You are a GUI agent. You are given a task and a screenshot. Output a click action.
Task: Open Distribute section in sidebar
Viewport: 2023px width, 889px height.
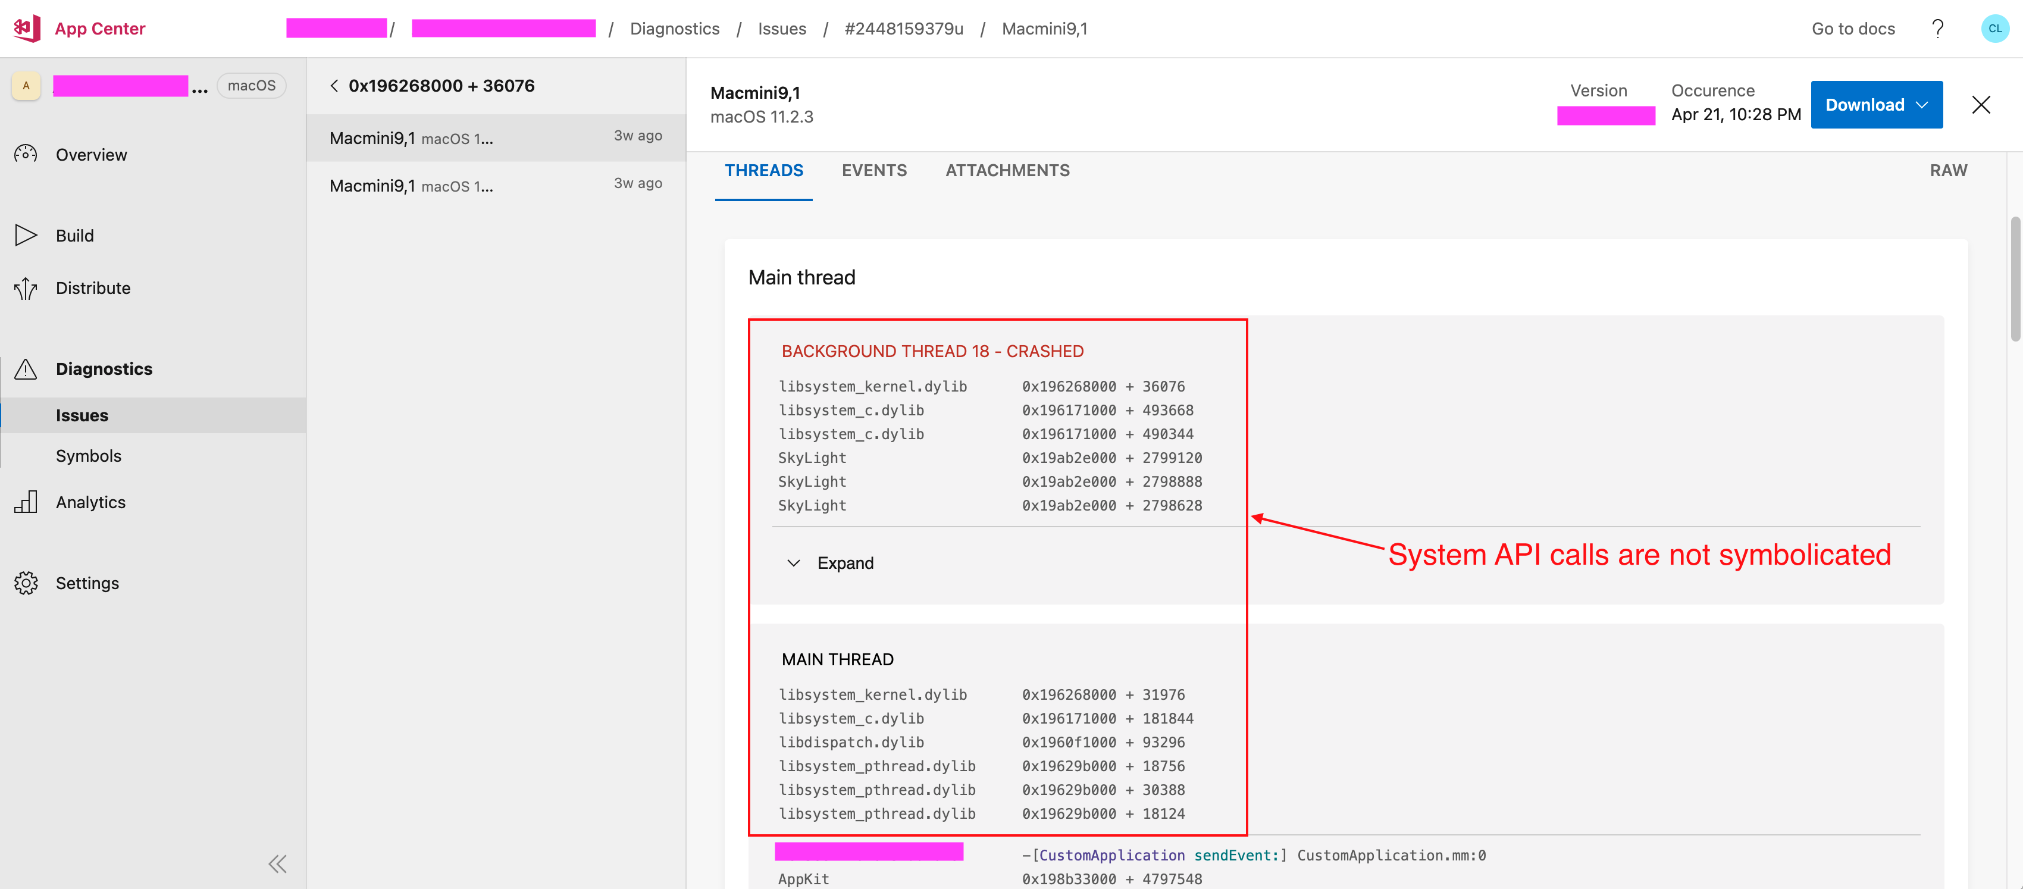(93, 288)
